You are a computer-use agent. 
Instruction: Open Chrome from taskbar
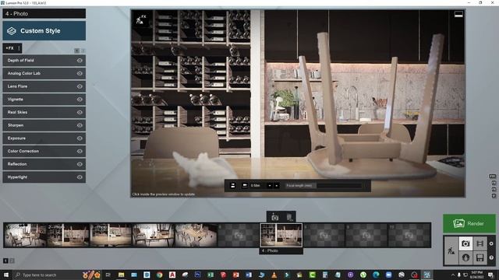click(159, 275)
